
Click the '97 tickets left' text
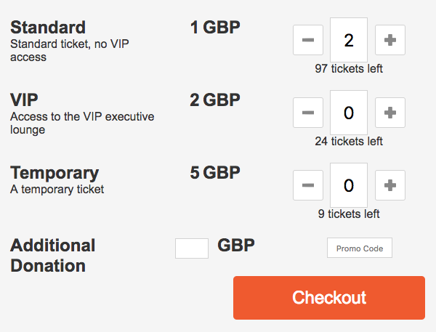[349, 69]
